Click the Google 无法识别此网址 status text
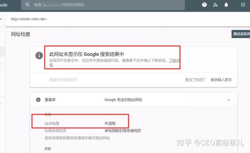 point(123,100)
